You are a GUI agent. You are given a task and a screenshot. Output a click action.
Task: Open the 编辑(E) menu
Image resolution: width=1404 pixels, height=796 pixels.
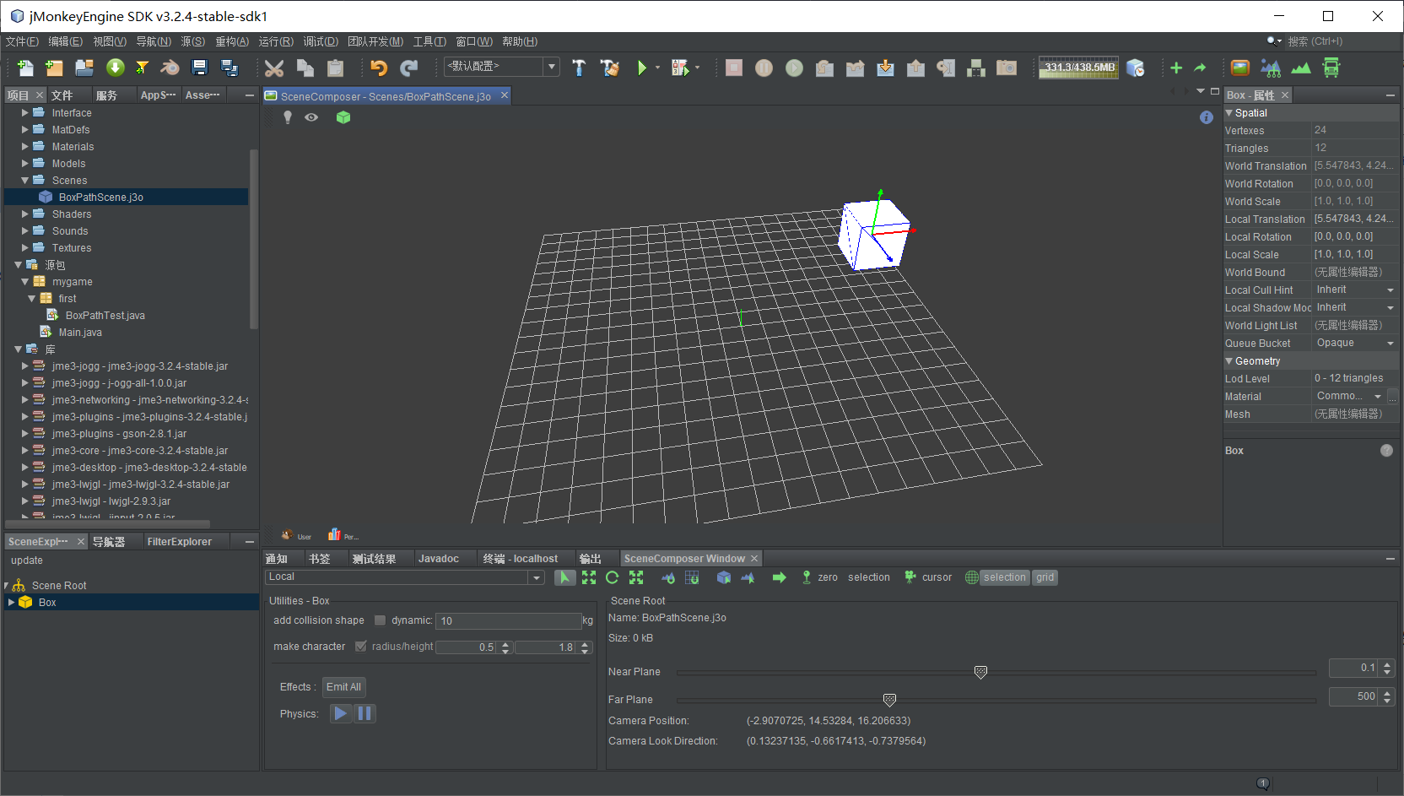coord(65,41)
